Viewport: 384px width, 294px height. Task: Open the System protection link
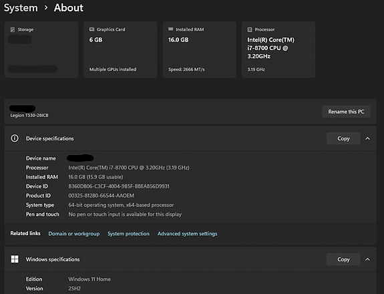coord(128,233)
